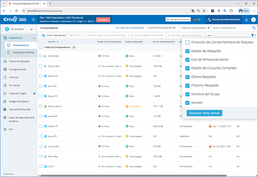Uncheck the Versión column checkbox
Image resolution: width=258 pixels, height=177 pixels.
(x=187, y=103)
